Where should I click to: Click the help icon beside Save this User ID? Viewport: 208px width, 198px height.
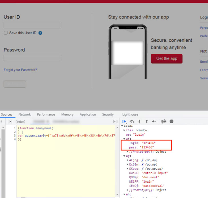tap(40, 33)
